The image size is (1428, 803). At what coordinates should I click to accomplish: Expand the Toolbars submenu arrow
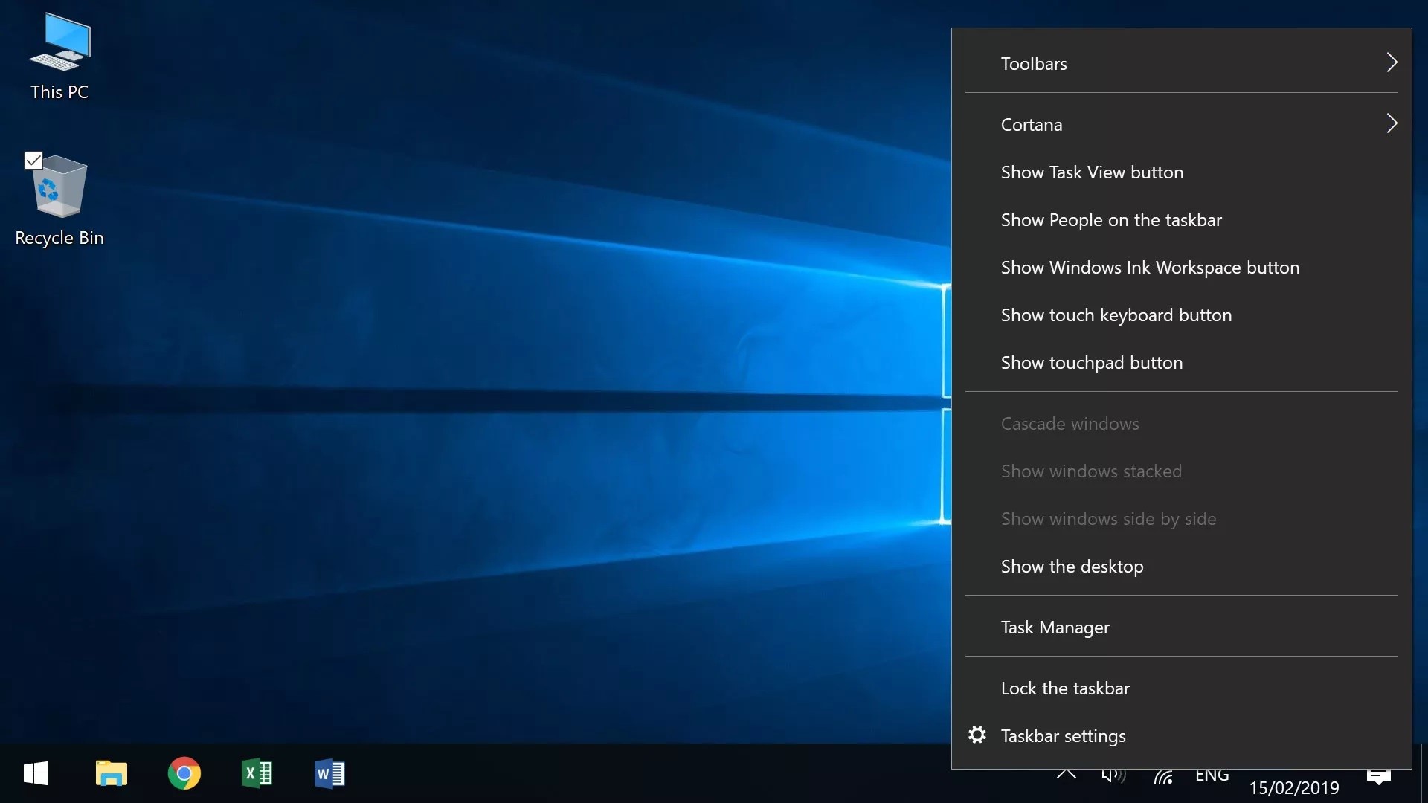1392,63
